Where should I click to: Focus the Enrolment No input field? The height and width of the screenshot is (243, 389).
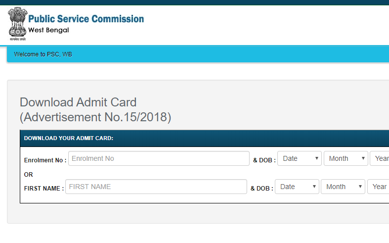point(159,158)
